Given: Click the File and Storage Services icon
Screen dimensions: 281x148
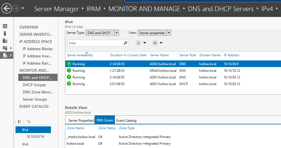Looking at the screenshot, I should [5, 48].
